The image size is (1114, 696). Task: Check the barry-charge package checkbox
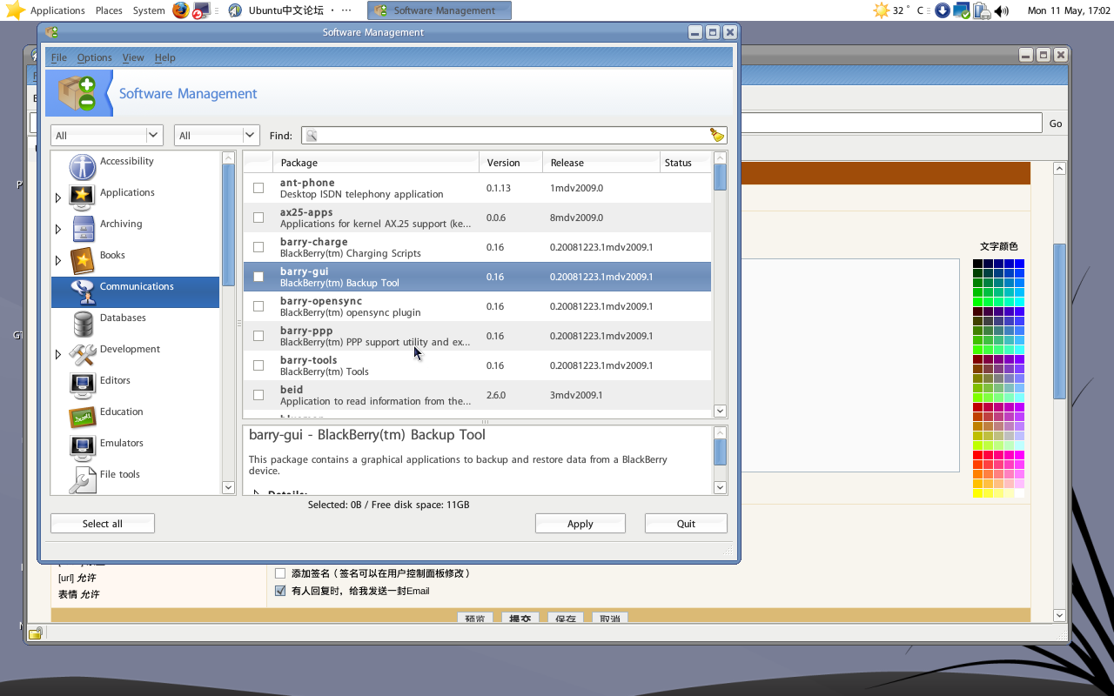[x=258, y=247]
